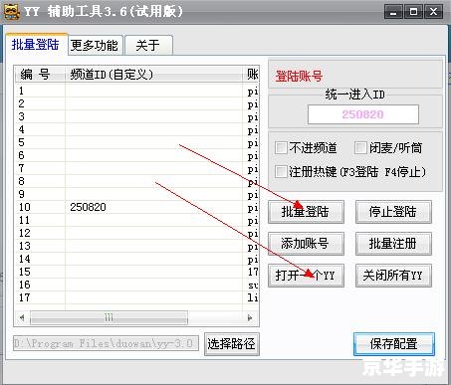Select row number 12 in the list
The height and width of the screenshot is (385, 451).
pyautogui.click(x=137, y=233)
